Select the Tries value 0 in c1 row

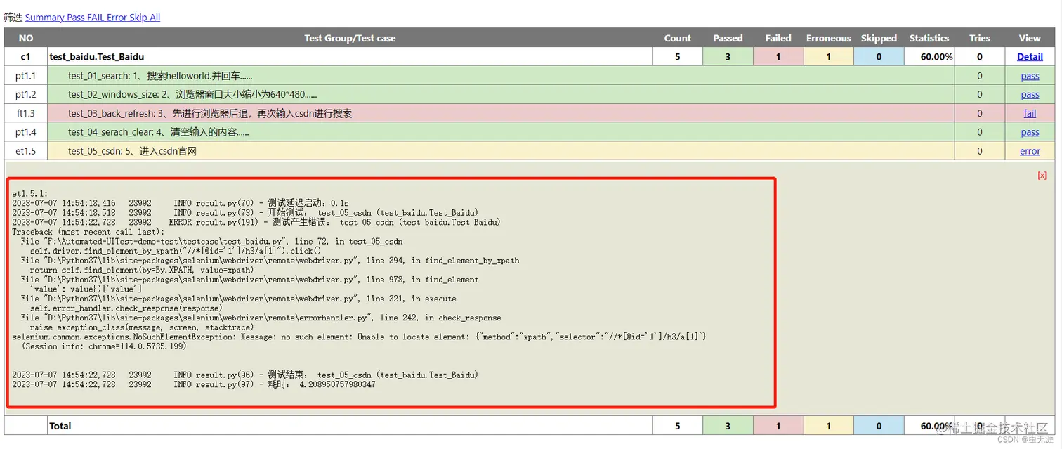[x=980, y=57]
